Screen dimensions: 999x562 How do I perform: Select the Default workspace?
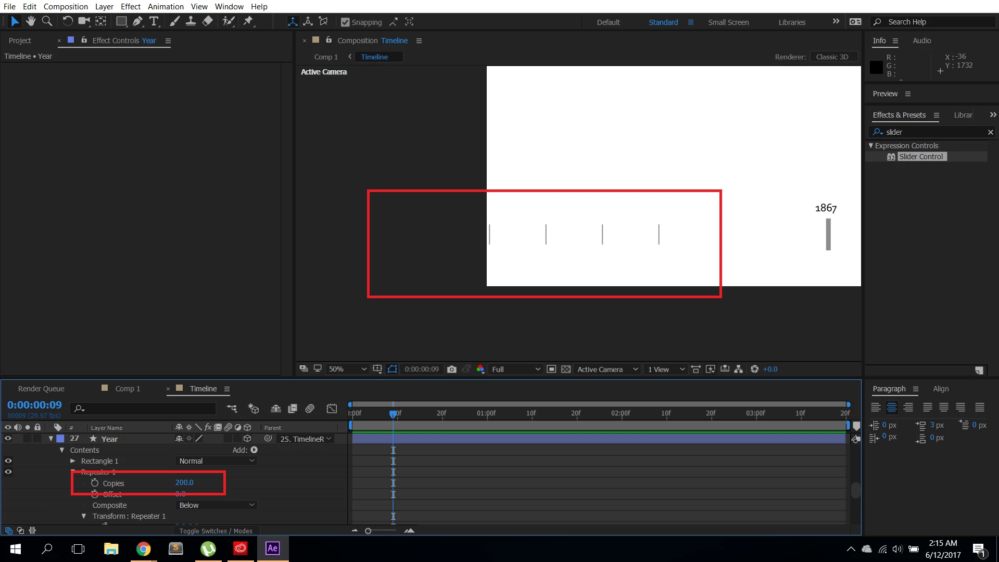pos(608,22)
